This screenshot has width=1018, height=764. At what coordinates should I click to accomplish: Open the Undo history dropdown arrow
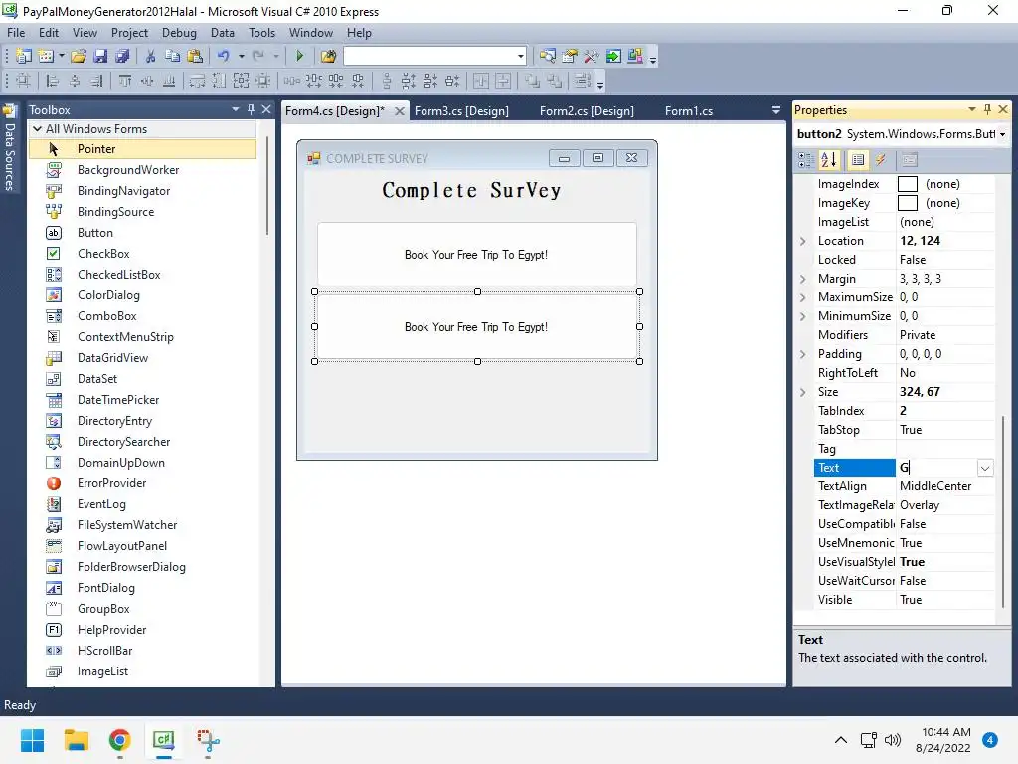point(241,57)
